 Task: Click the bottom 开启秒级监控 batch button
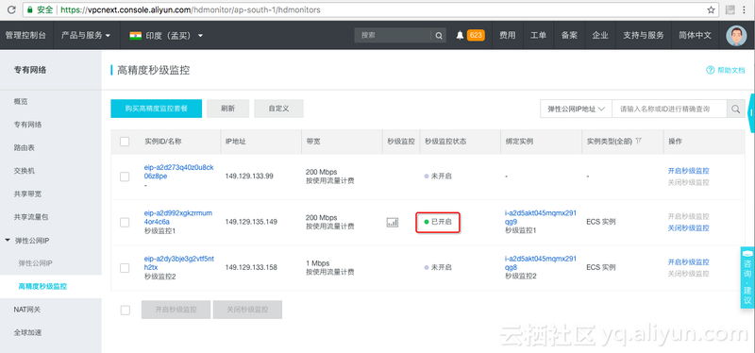[x=176, y=310]
